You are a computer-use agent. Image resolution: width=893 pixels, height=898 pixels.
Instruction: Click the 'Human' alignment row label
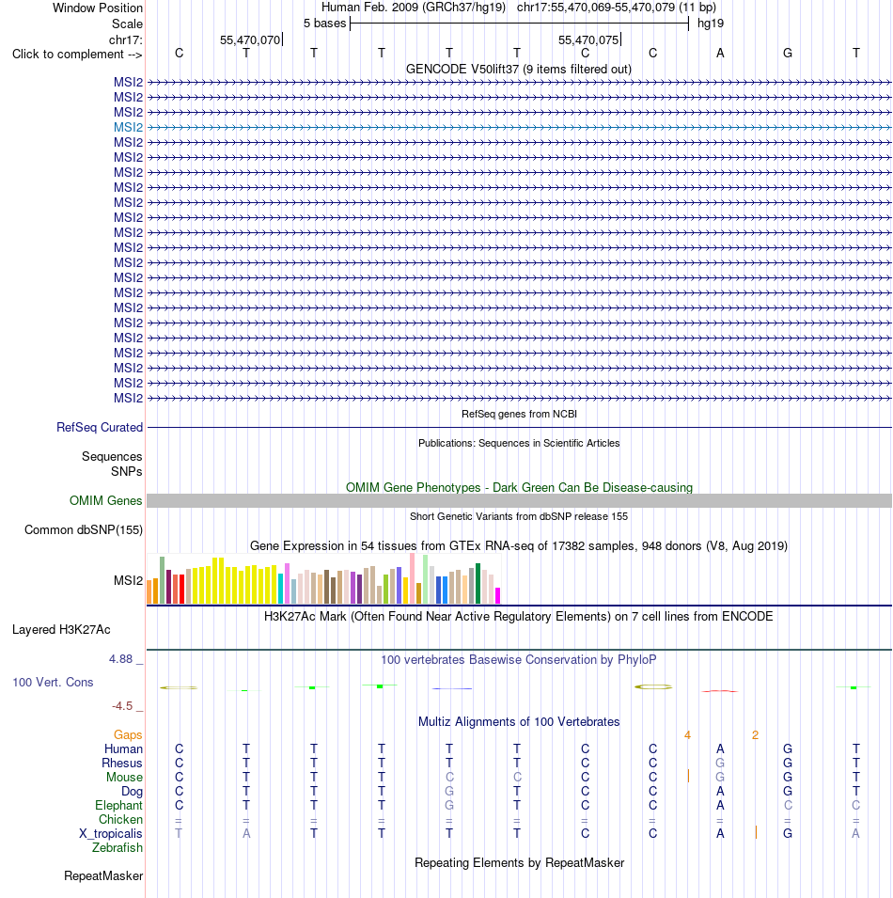coord(123,749)
